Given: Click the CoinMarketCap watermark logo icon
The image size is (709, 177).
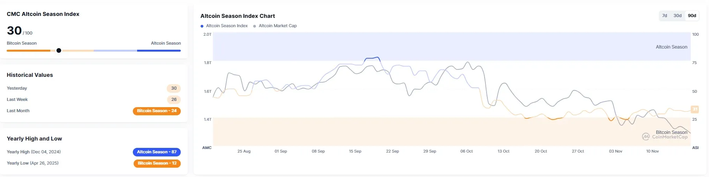Looking at the screenshot, I should tap(646, 137).
